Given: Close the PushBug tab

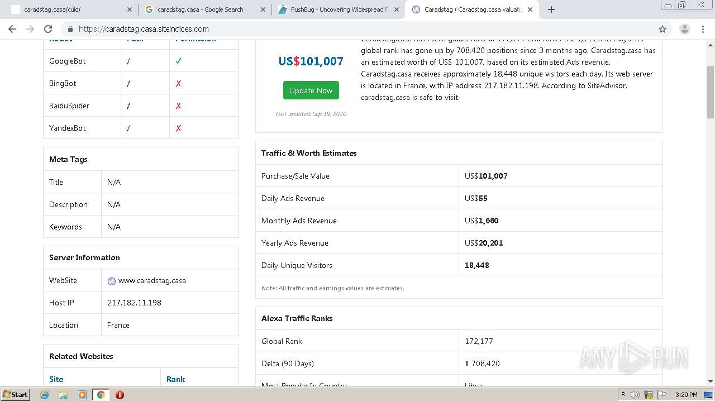Looking at the screenshot, I should [397, 9].
